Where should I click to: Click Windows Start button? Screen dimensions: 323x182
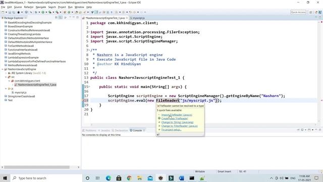tap(5, 178)
